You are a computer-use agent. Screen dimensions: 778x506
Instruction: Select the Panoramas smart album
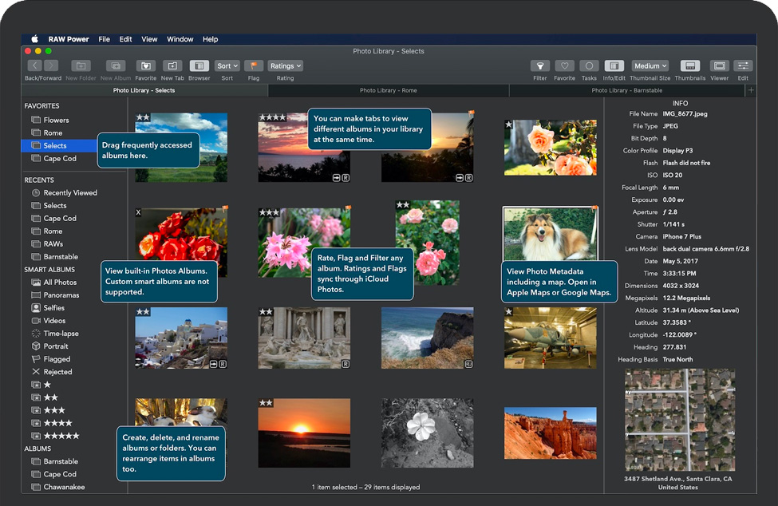[x=61, y=295]
